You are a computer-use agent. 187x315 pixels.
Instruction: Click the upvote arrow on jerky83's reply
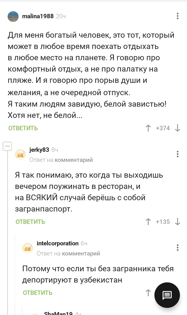[x=148, y=222]
